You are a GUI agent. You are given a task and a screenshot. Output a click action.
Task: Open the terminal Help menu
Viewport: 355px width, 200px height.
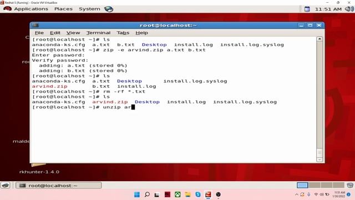[142, 33]
